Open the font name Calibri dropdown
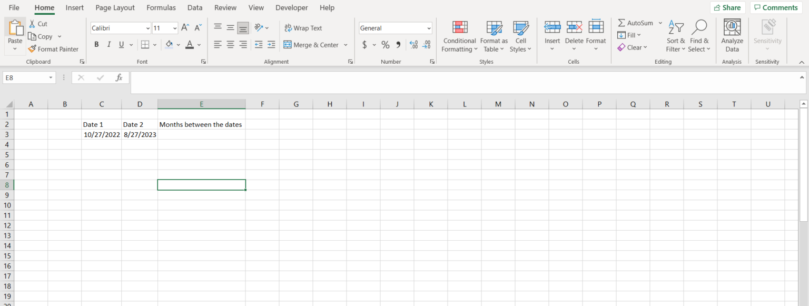 point(148,28)
